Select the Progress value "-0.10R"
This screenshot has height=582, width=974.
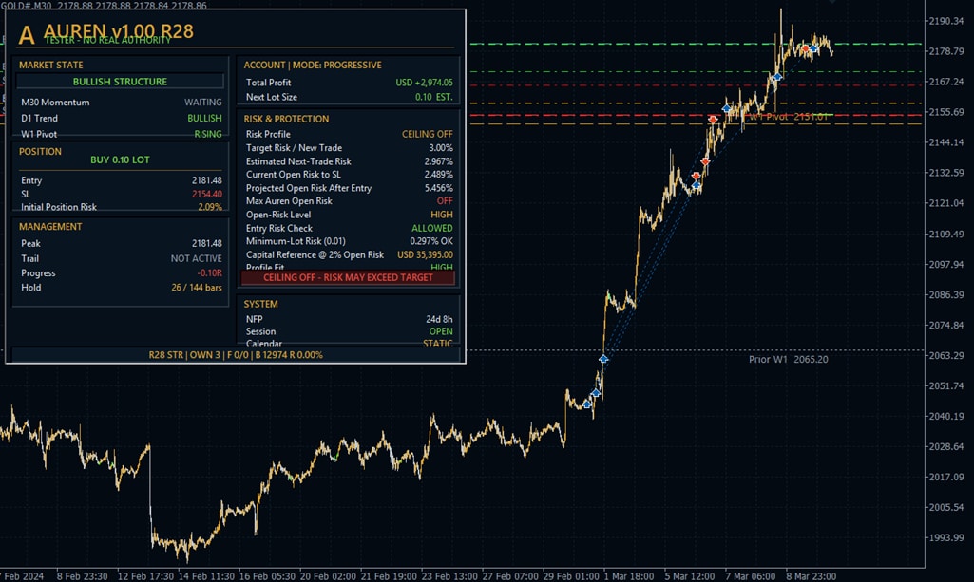click(210, 273)
